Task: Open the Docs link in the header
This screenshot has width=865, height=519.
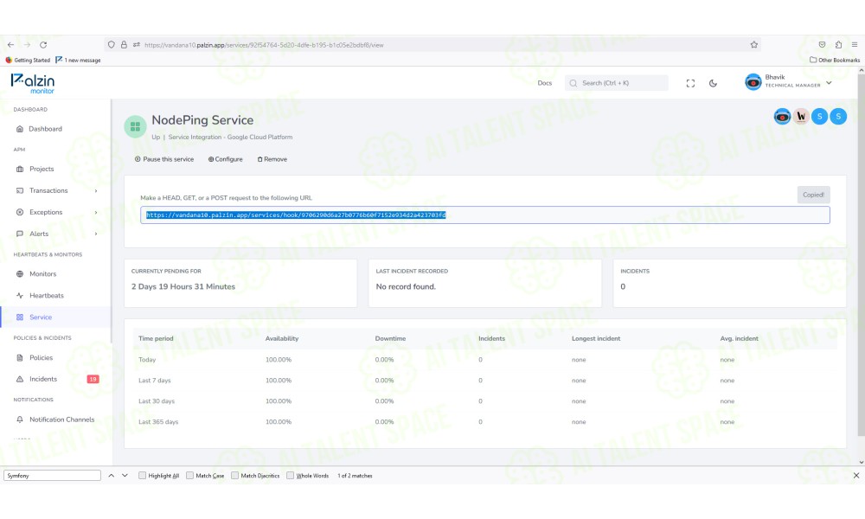Action: coord(544,83)
